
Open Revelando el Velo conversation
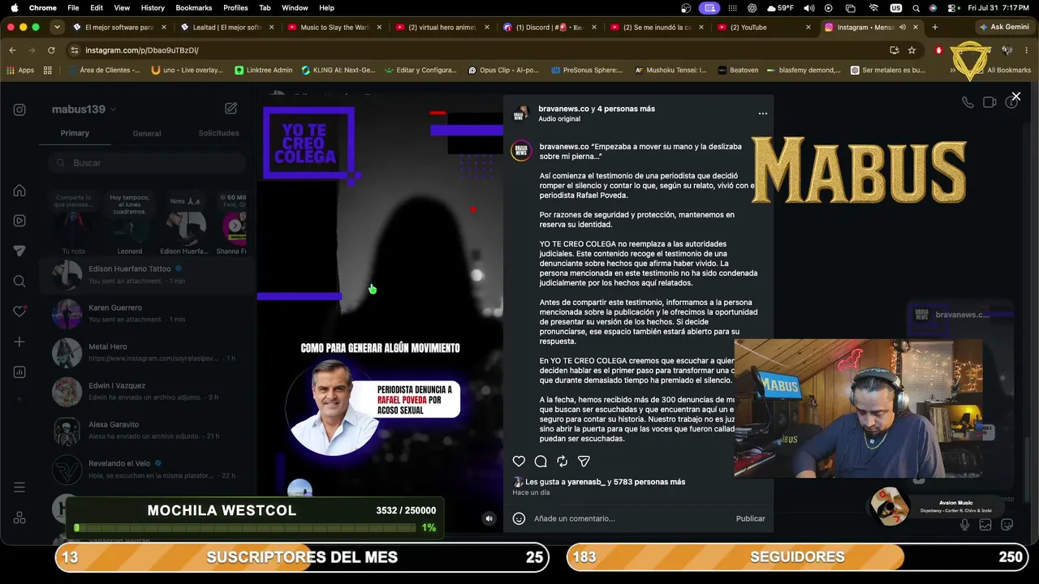click(x=148, y=470)
